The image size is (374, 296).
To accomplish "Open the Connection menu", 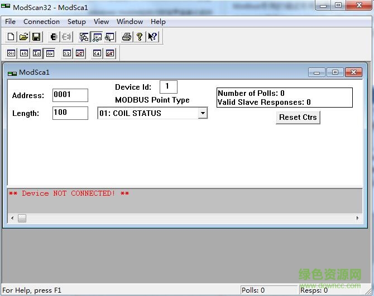I will coord(41,22).
